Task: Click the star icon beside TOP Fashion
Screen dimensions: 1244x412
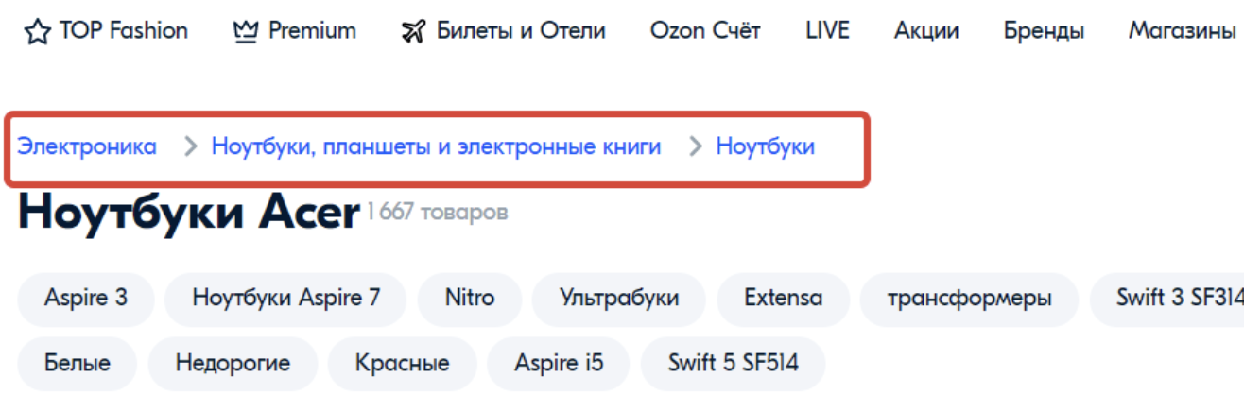Action: tap(37, 32)
